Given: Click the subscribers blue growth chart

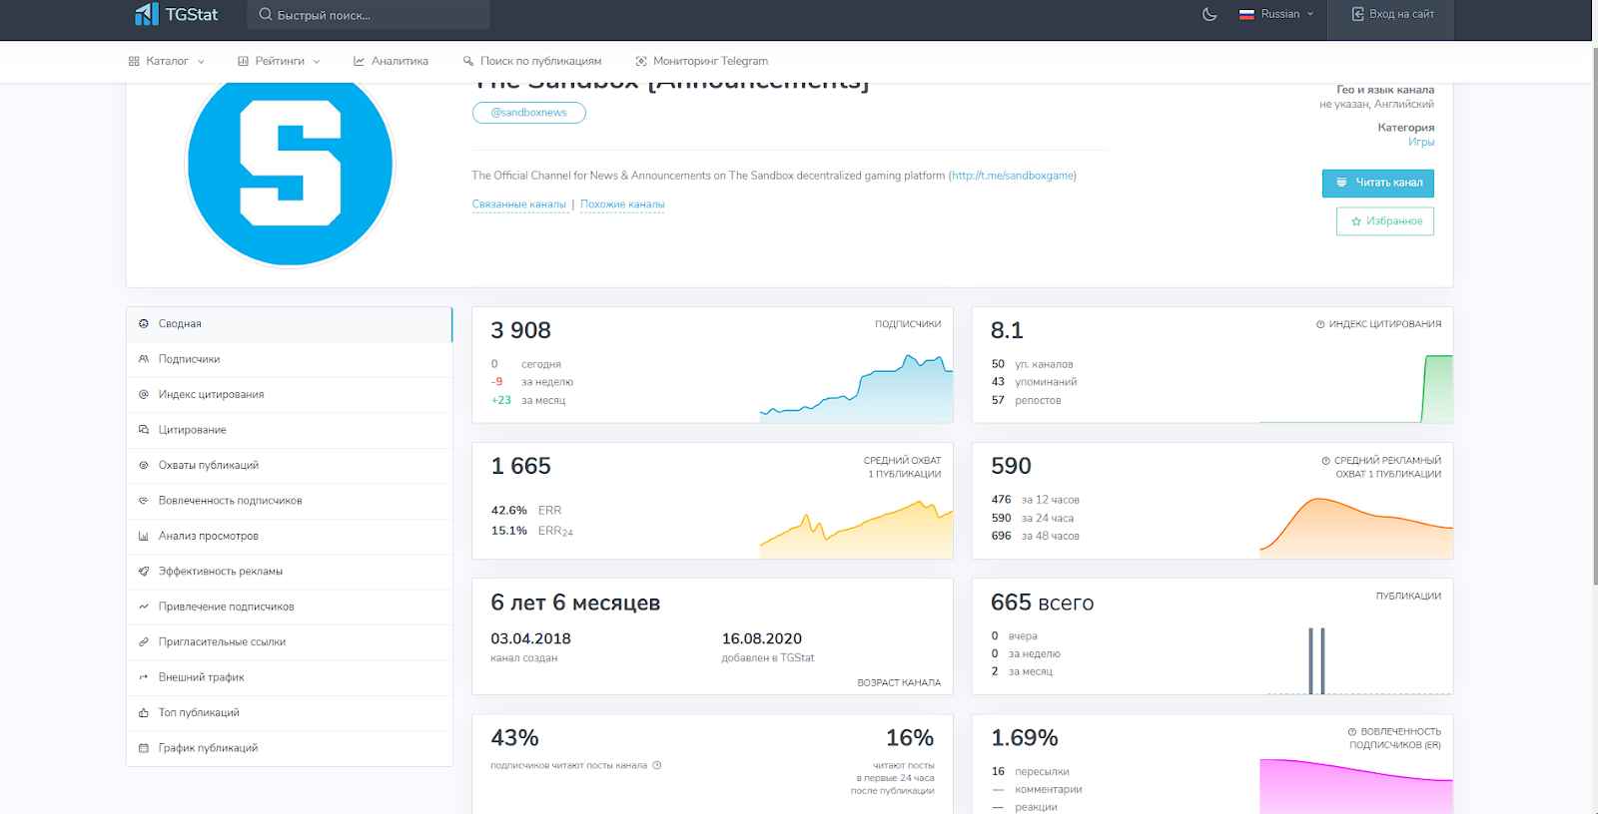Looking at the screenshot, I should 856,389.
